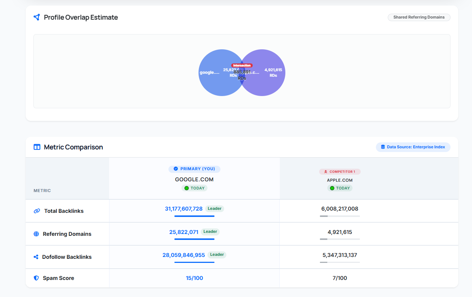Click the Metric Comparison table icon
The image size is (472, 297).
37,147
